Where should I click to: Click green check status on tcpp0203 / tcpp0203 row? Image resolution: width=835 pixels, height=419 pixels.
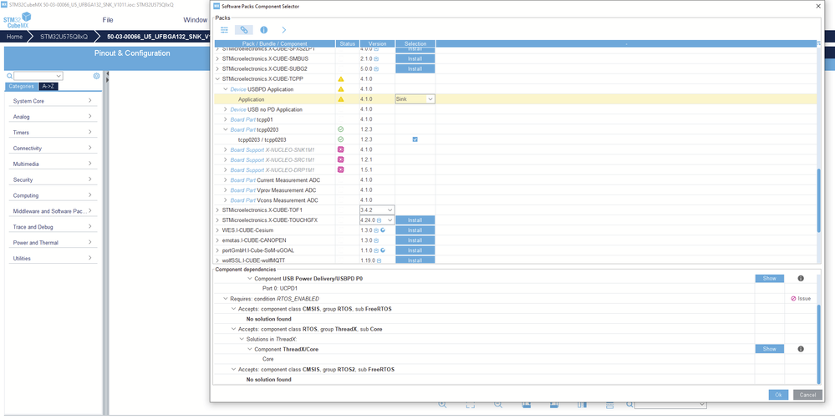[x=341, y=139]
